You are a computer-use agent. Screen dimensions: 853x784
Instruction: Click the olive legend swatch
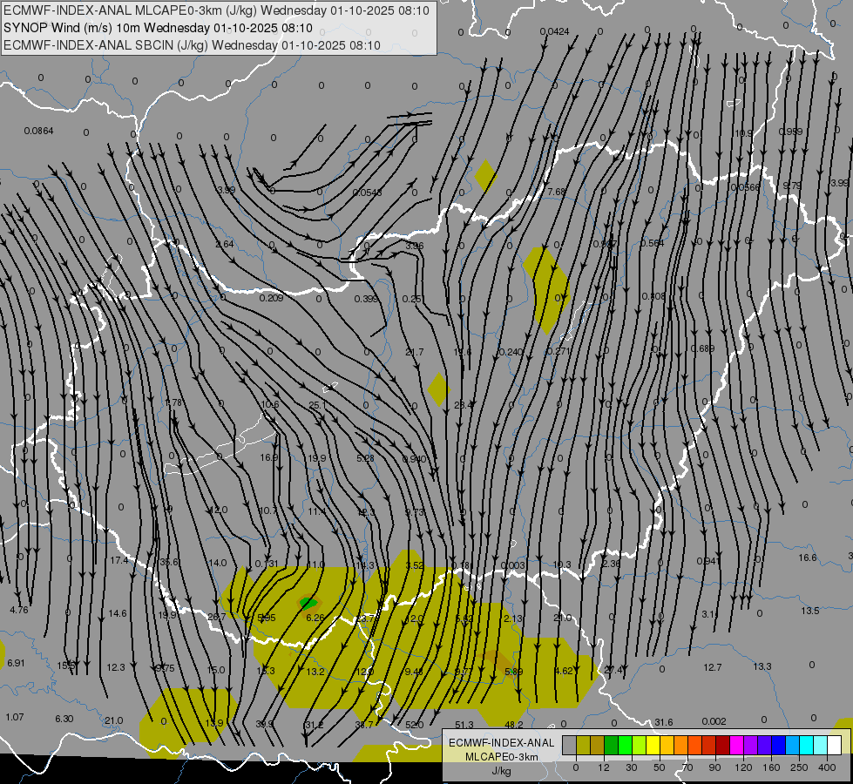[x=583, y=745]
